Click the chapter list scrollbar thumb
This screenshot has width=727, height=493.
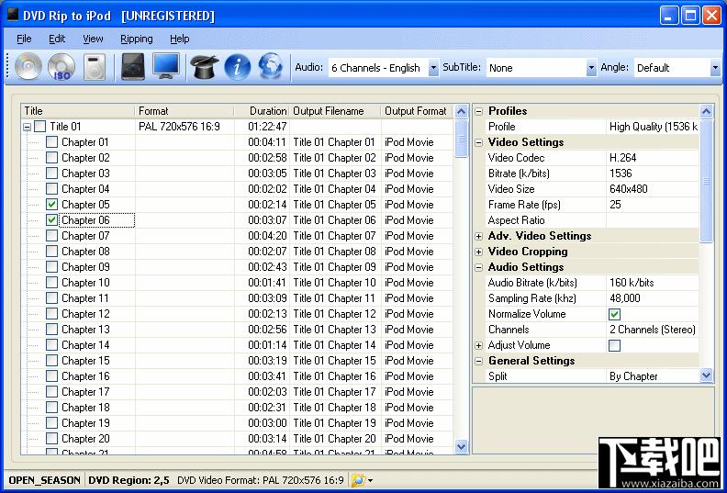click(461, 139)
